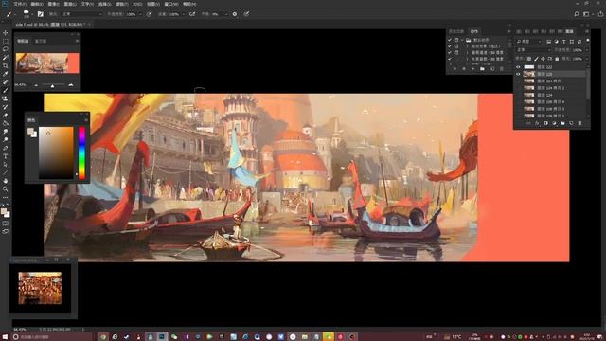606x341 pixels.
Task: Show layer 图层 124 拷贝 2 visibility box
Action: [x=518, y=88]
